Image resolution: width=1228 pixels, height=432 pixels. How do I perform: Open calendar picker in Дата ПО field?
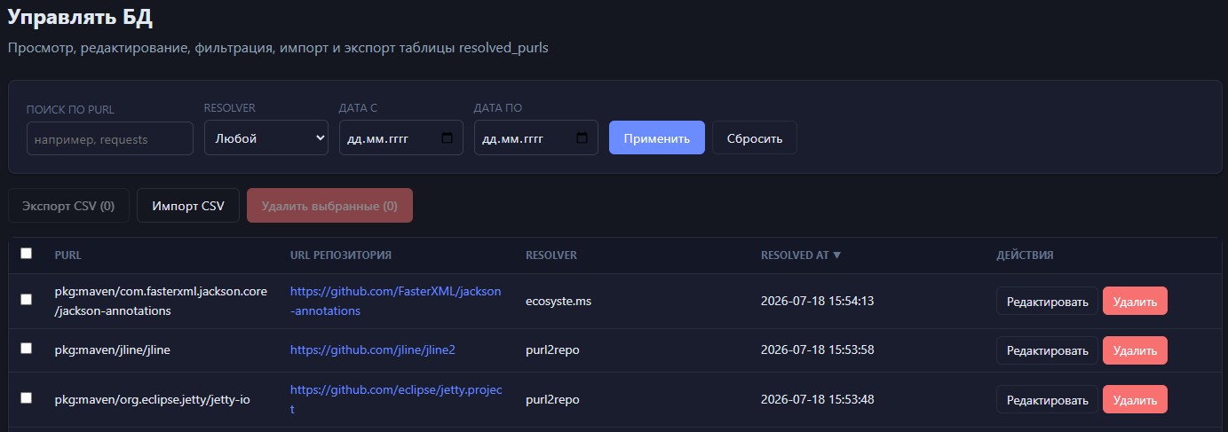[582, 138]
